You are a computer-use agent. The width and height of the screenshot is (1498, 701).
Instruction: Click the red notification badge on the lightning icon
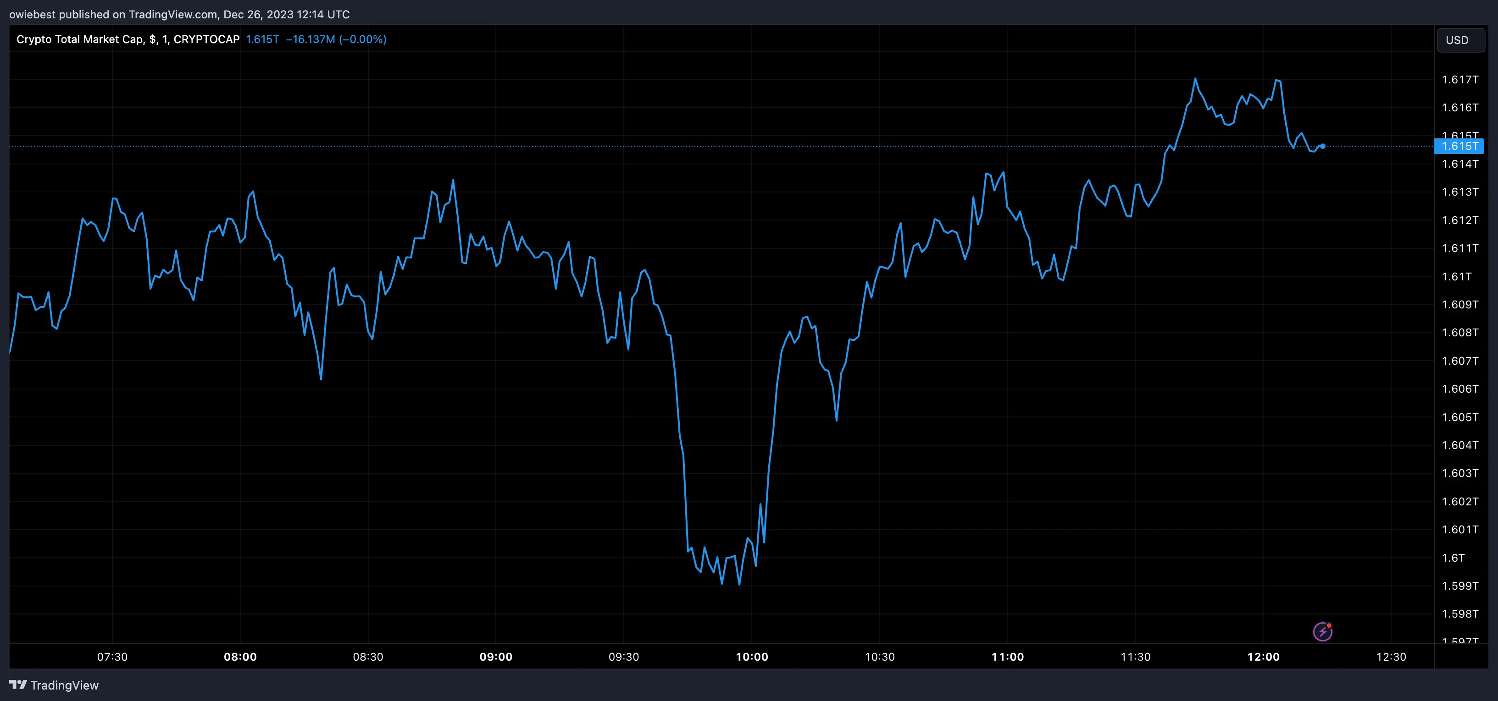[1329, 625]
